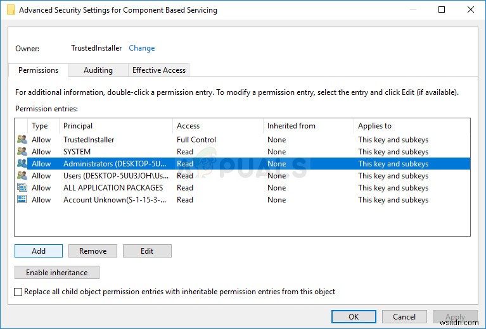Click the Administrators entry group icon
This screenshot has width=486, height=329.
click(x=22, y=164)
